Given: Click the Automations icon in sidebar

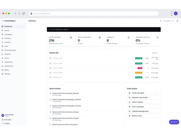Looking at the screenshot, I should 2,66.
